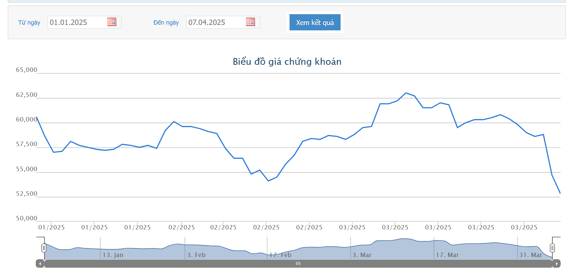Click the scrollbar right arrow below the navigator
This screenshot has height=275, width=576.
[556, 264]
